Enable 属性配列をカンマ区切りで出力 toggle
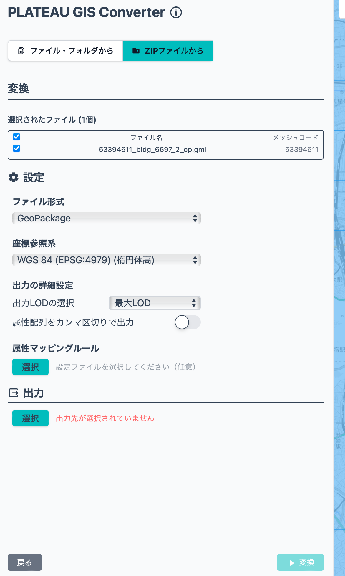Viewport: 345px width, 576px height. click(x=188, y=322)
